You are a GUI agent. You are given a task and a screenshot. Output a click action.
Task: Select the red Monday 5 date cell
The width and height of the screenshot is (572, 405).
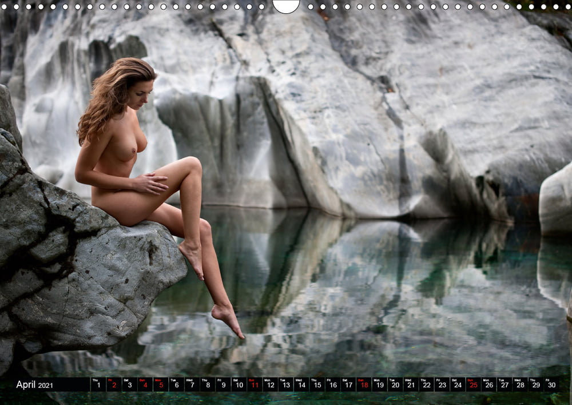pyautogui.click(x=161, y=384)
